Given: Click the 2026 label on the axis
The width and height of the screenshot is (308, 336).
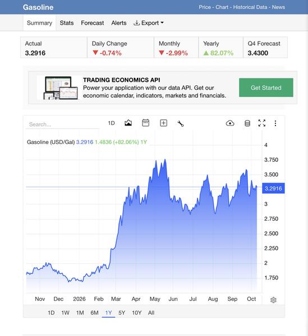Looking at the screenshot, I should pos(79,298).
